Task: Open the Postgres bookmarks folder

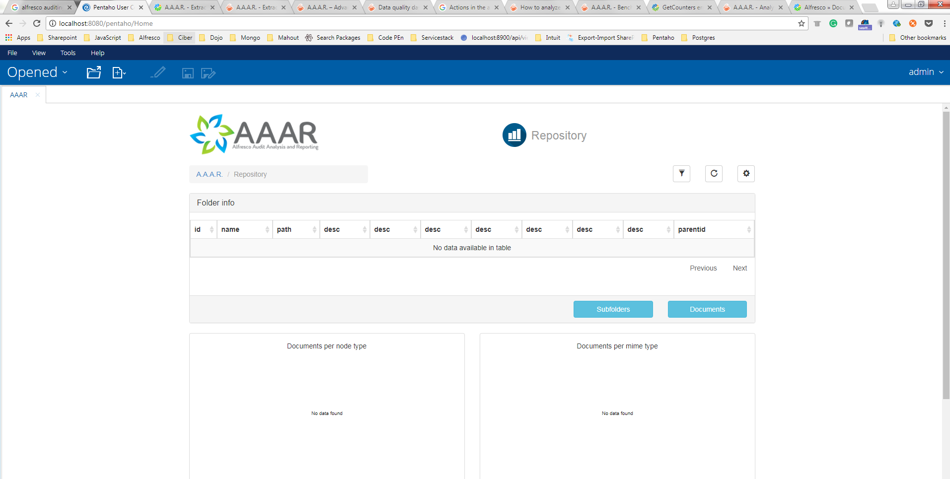Action: coord(698,38)
